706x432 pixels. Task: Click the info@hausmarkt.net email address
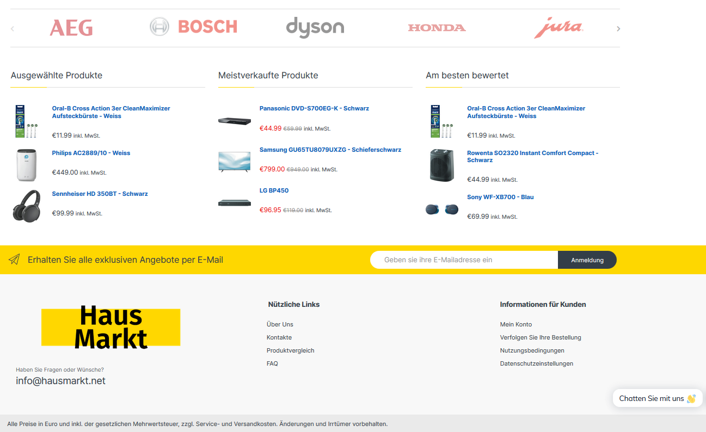tap(60, 381)
